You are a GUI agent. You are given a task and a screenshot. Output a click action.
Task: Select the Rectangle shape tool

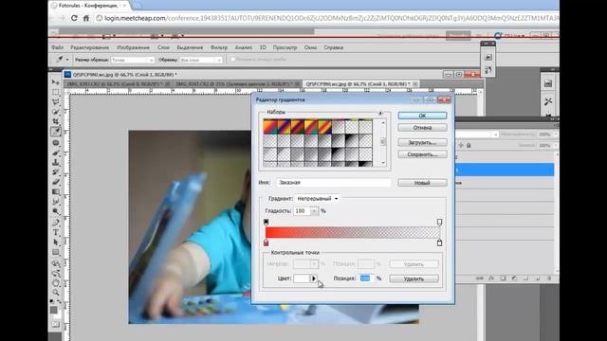tap(56, 253)
